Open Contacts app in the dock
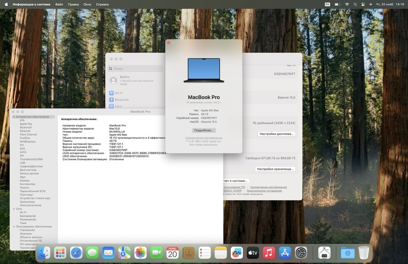This screenshot has width=408, height=264. (188, 253)
